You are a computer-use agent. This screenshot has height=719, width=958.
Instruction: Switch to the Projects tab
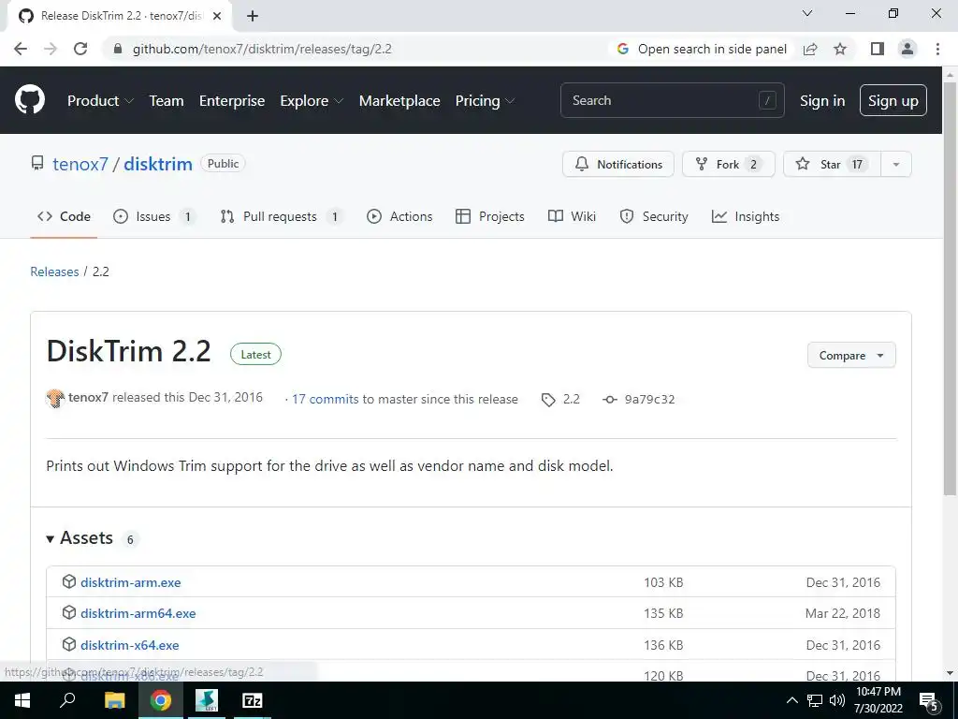(490, 216)
